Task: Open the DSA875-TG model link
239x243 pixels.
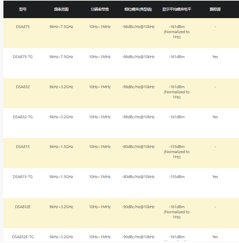Action: coord(23,57)
